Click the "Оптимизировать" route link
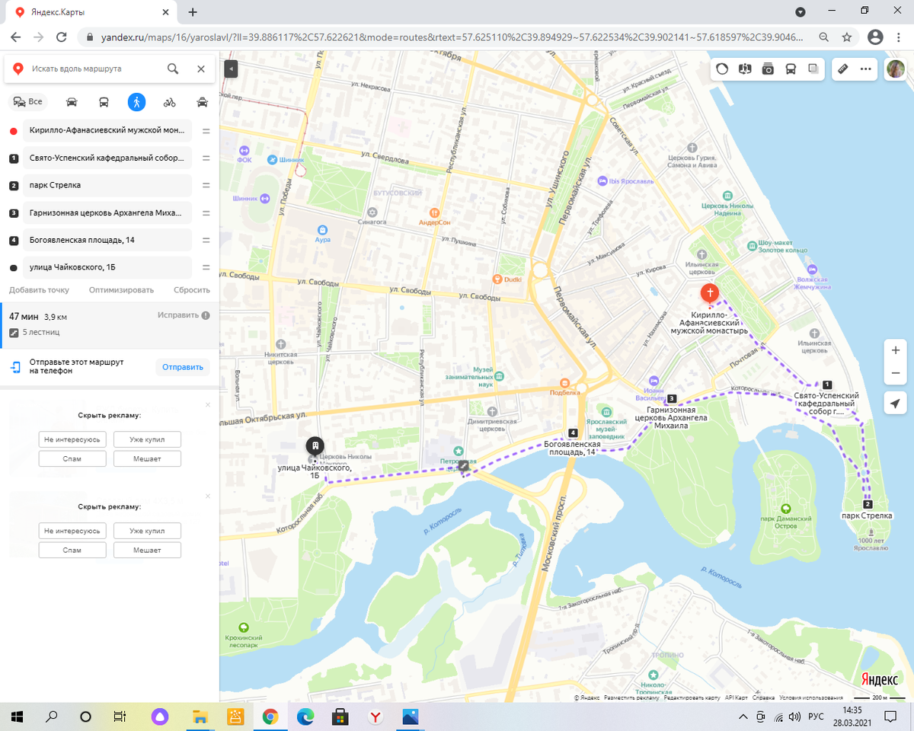This screenshot has width=914, height=731. point(121,290)
